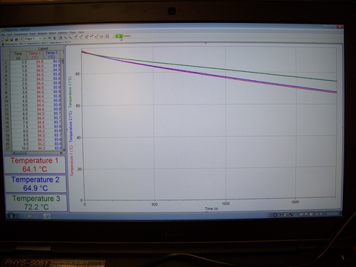The width and height of the screenshot is (356, 267).
Task: Open the Experiment menu
Action: (21, 34)
